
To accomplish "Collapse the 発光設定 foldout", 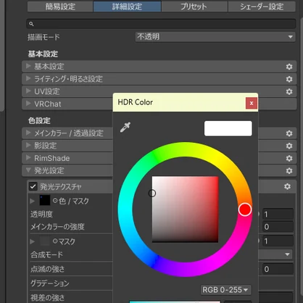I will [x=28, y=170].
